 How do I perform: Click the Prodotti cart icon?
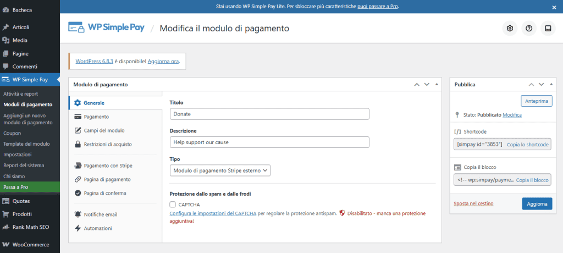(5, 214)
